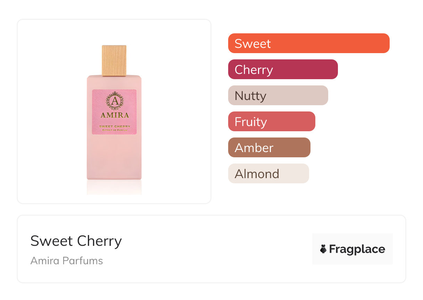This screenshot has height=300, width=423.
Task: Select the orange Sweet accord bar
Action: (308, 43)
